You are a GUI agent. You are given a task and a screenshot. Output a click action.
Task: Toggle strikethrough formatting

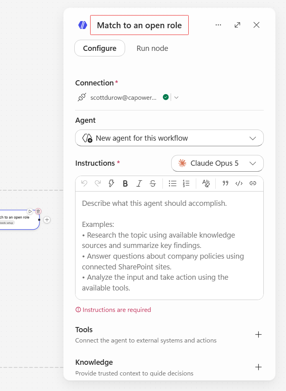point(153,184)
